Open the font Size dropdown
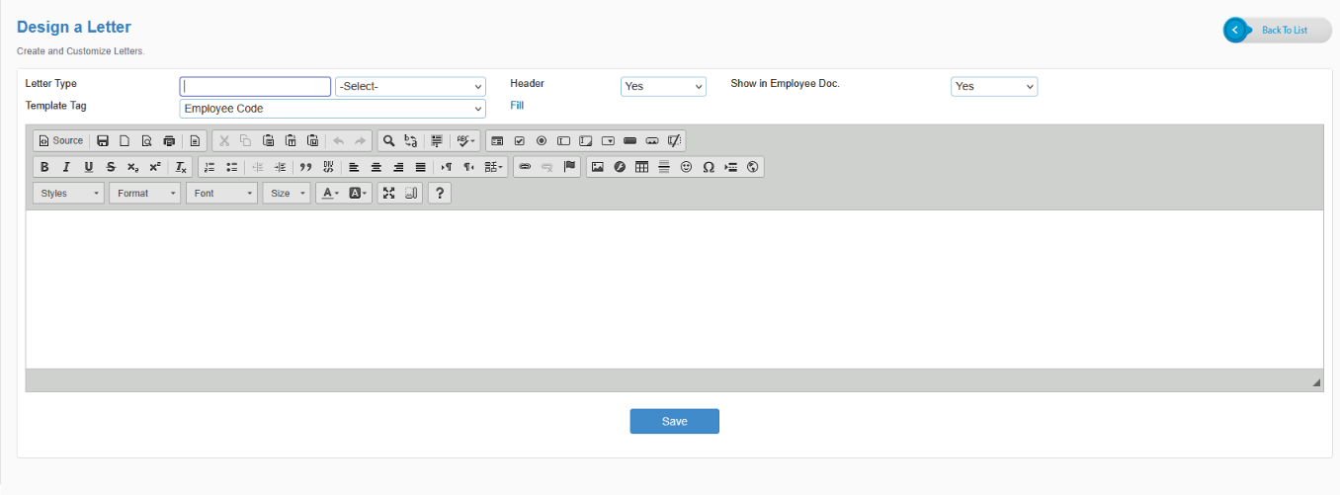Viewport: 1340px width, 495px height. [287, 193]
